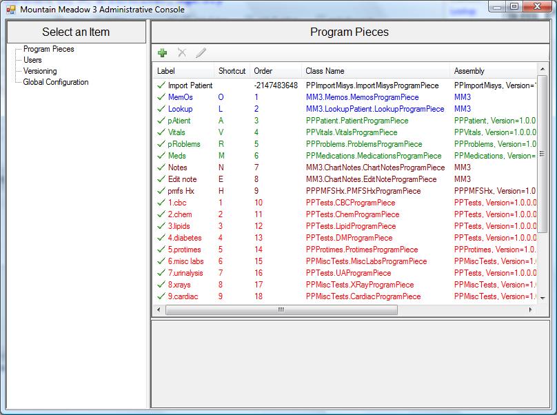Select the pmfs Hx label
Screen dimensions: 557x415
click(x=181, y=191)
